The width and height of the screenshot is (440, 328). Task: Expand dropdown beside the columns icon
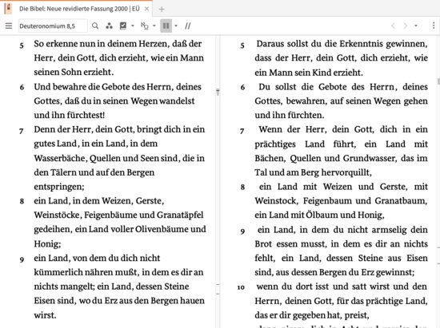[x=176, y=26]
